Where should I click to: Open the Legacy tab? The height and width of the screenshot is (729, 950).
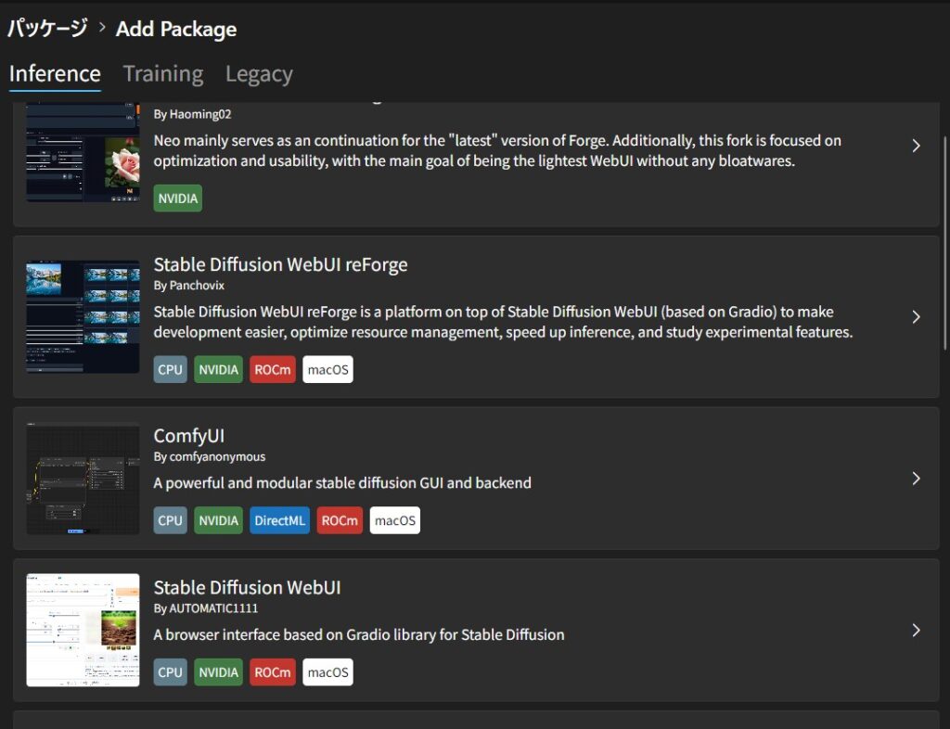[259, 74]
